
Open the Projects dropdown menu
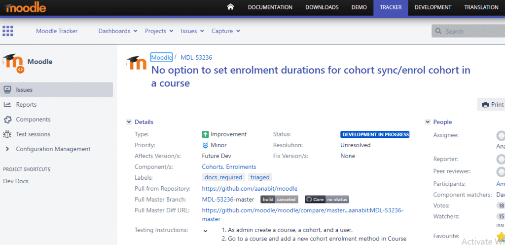tap(159, 31)
